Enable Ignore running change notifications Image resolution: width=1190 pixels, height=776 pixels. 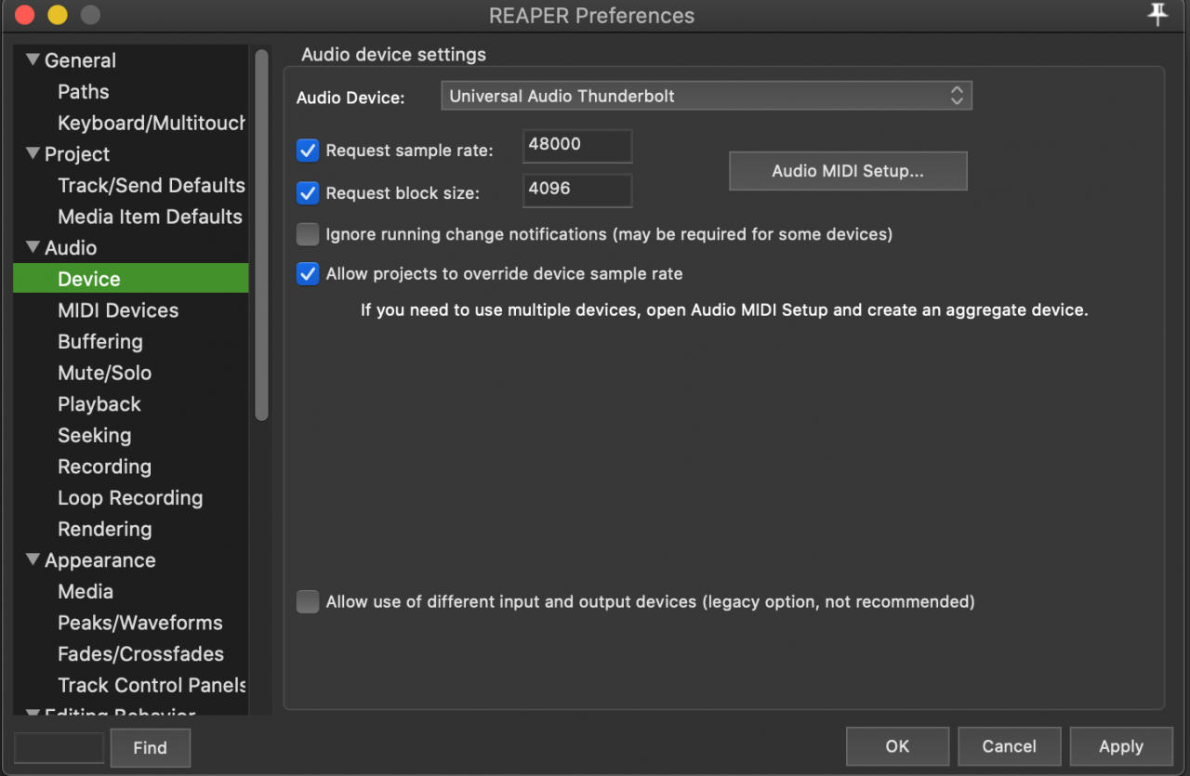pyautogui.click(x=308, y=234)
